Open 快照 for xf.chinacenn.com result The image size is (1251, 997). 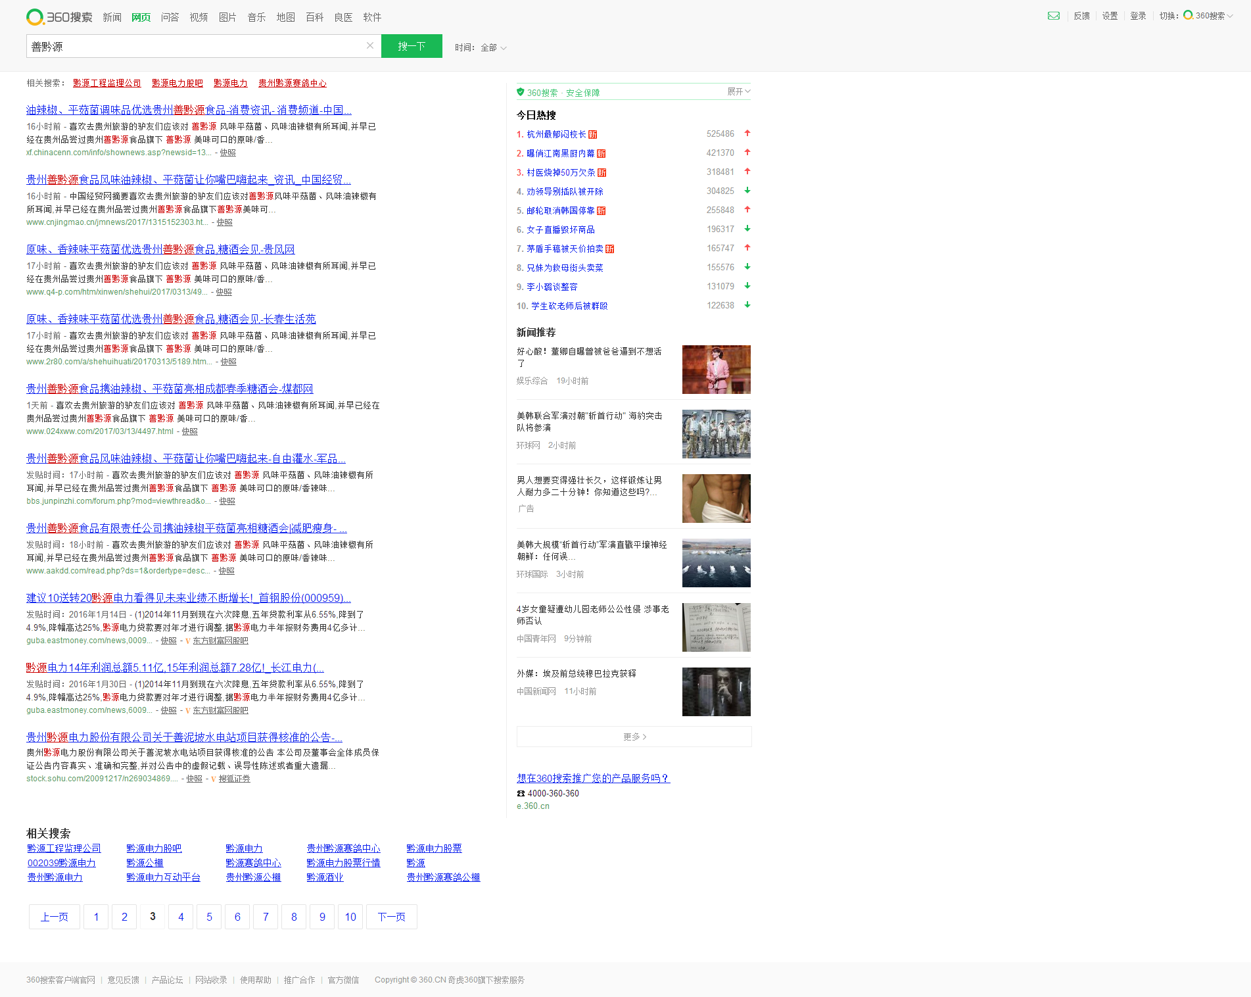(x=227, y=153)
